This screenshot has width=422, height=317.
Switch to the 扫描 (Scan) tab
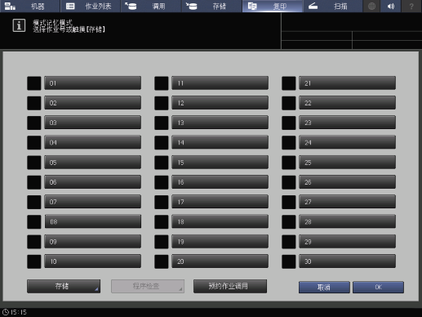(x=333, y=6)
